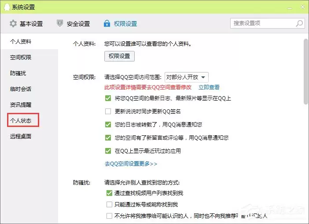This screenshot has height=224, width=309.
Task: Click the magnifier icon in the search box
Action: (299, 23)
